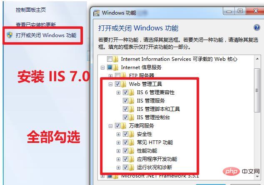
Task: Click the folder icon for Web 管理工具
Action: coord(125,84)
